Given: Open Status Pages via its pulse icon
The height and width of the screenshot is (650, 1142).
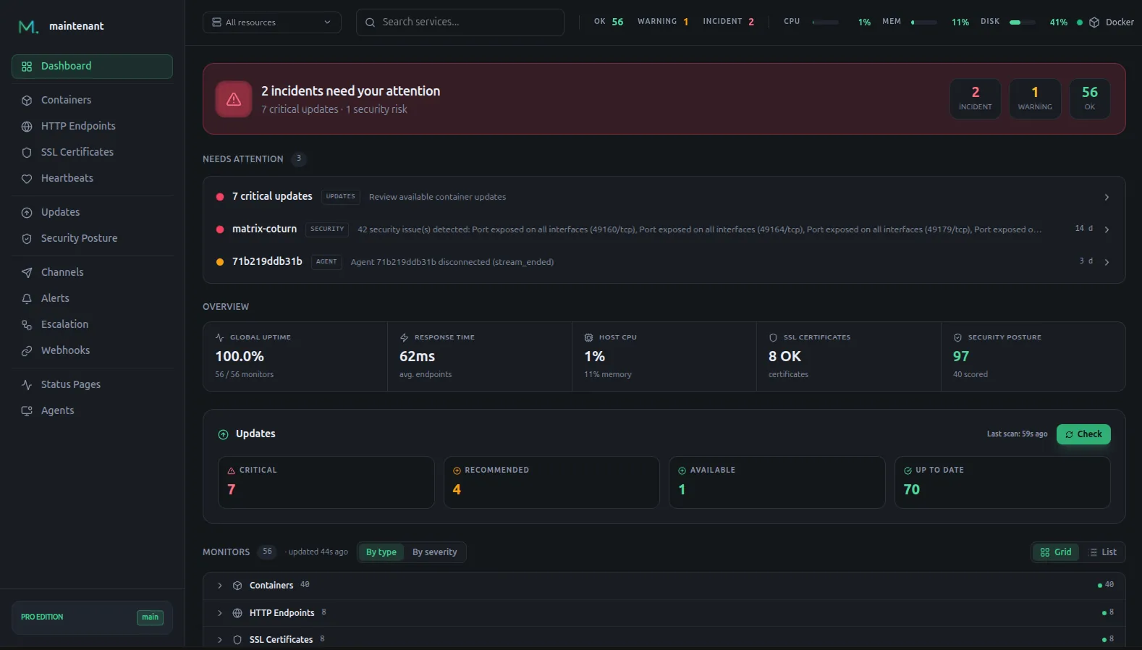Looking at the screenshot, I should (27, 385).
